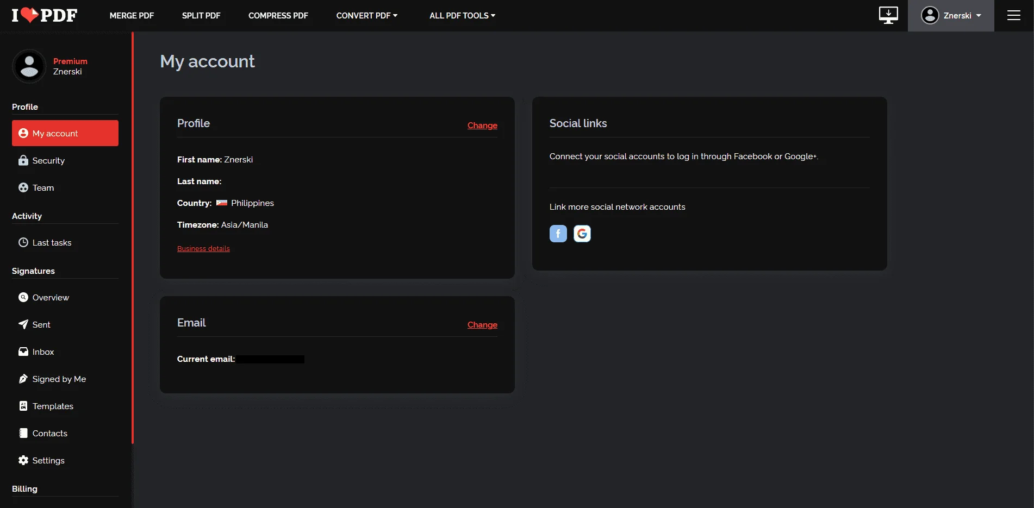Screen dimensions: 1034x508
Task: Click the iLovePDF heart logo
Action: click(x=45, y=15)
